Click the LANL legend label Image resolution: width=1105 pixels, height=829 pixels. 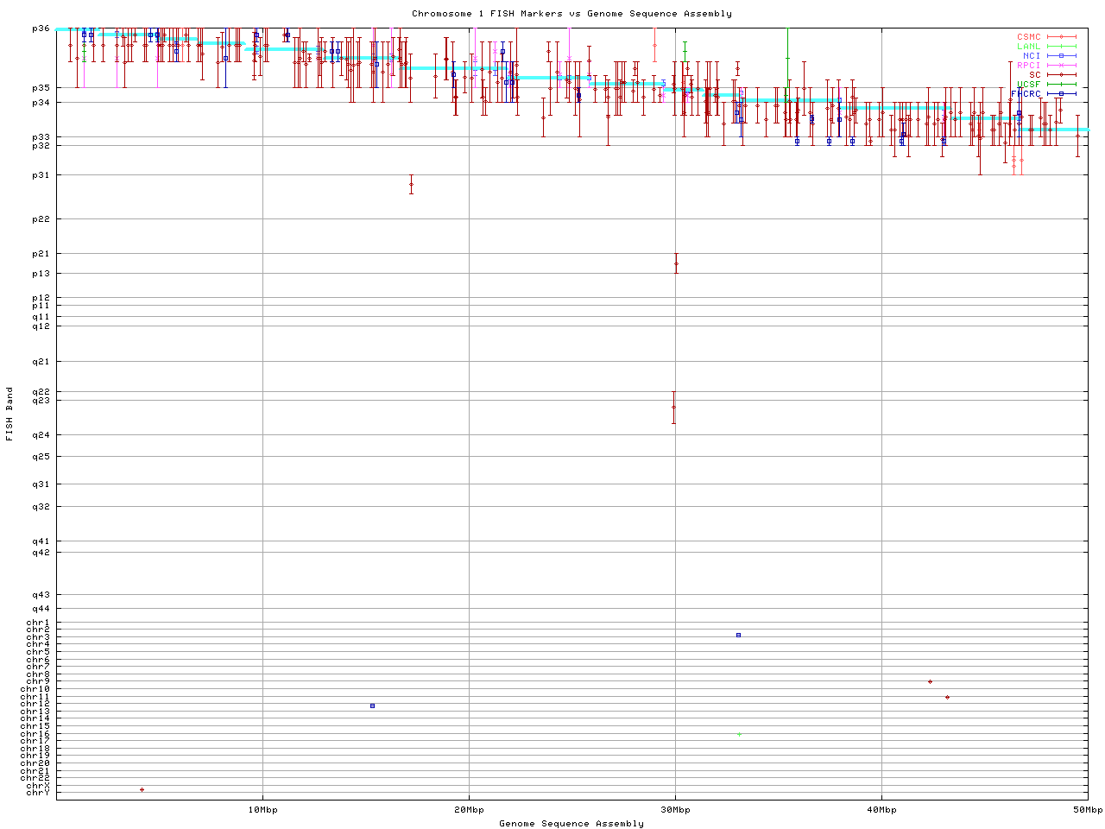pyautogui.click(x=1028, y=47)
